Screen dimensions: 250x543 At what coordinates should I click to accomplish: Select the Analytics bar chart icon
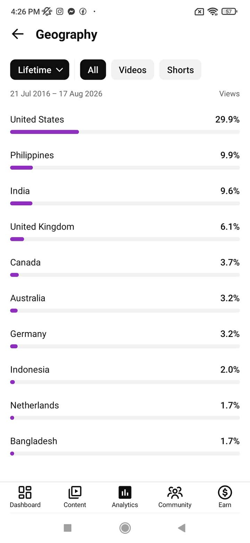[x=125, y=493]
